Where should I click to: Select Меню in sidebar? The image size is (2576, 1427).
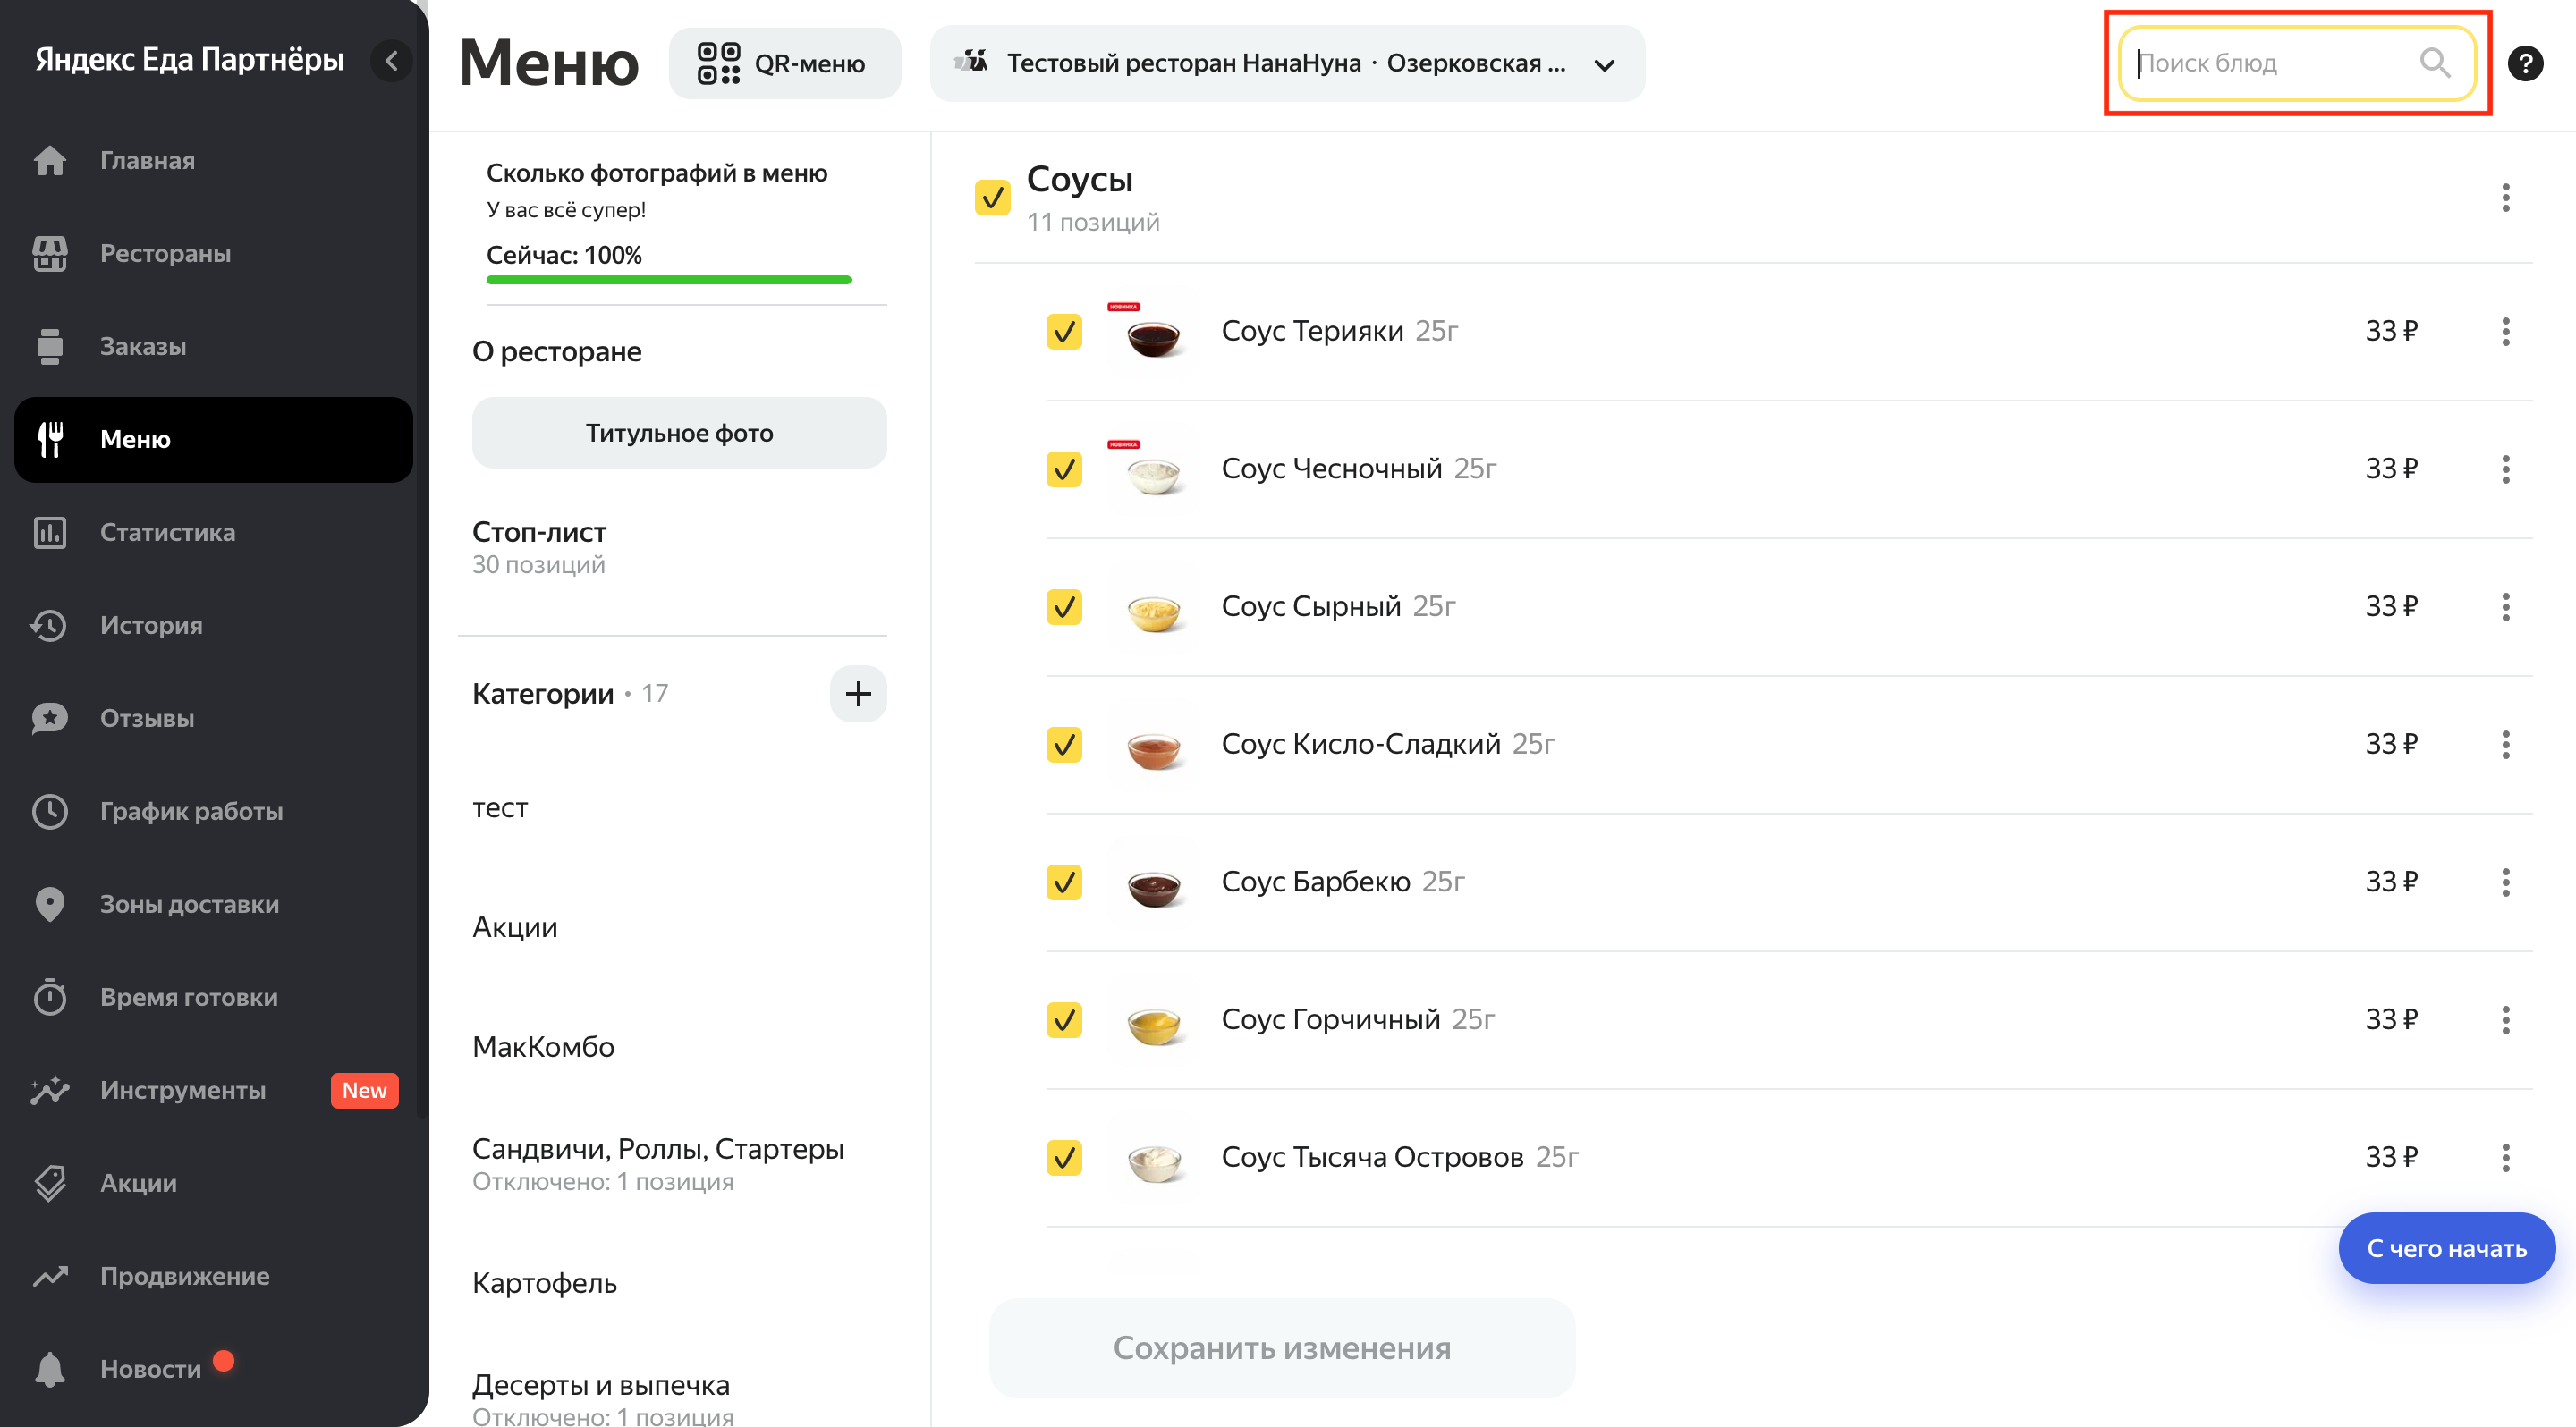(x=213, y=440)
